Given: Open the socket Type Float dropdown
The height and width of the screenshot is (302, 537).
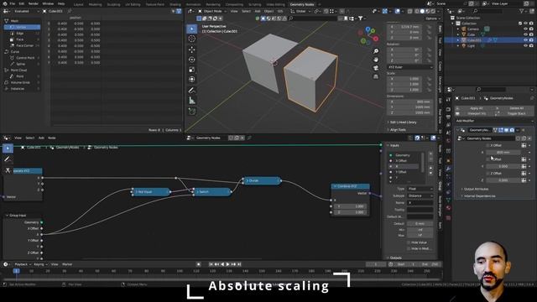Looking at the screenshot, I should pos(420,189).
